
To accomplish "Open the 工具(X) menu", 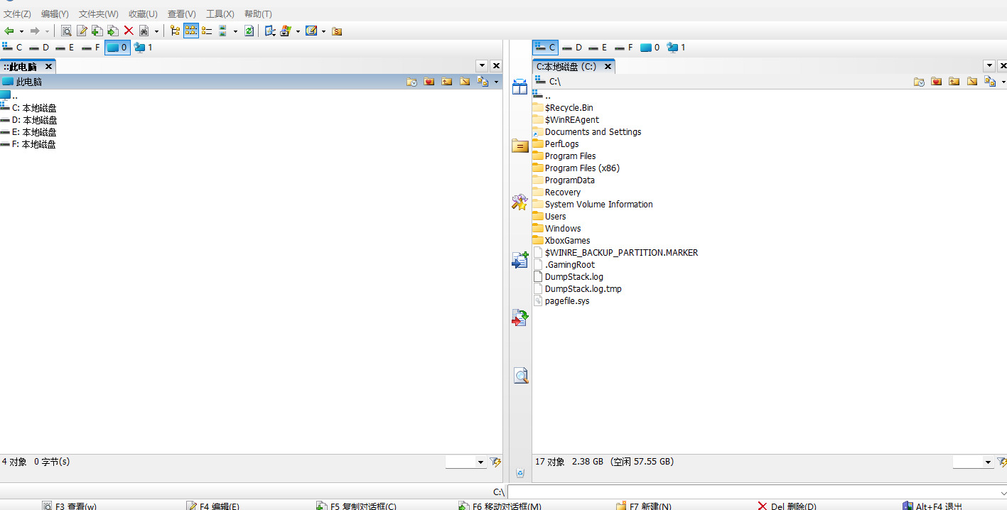I will click(220, 13).
